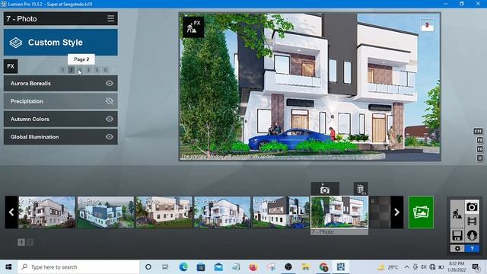Open Microsoft Store taskbar icon
Image resolution: width=487 pixels, height=274 pixels.
pyautogui.click(x=201, y=267)
